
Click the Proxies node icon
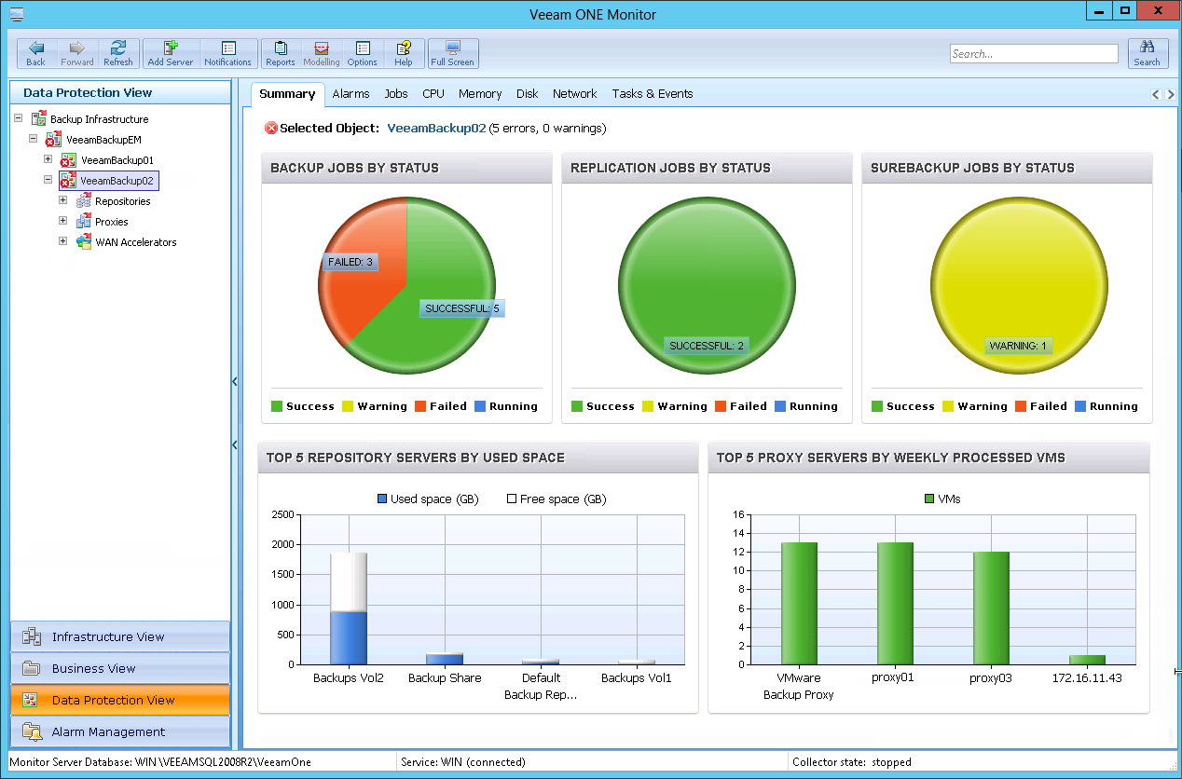84,222
